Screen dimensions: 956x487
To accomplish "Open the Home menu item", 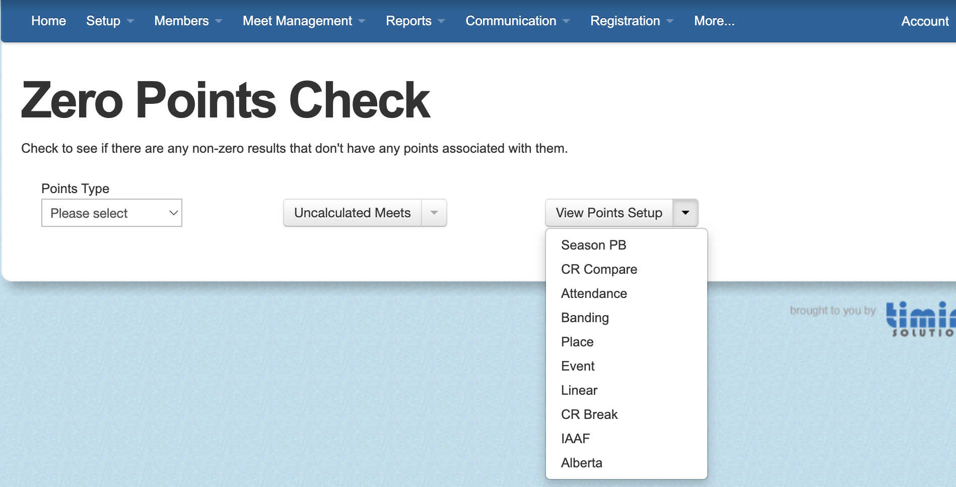I will point(48,21).
